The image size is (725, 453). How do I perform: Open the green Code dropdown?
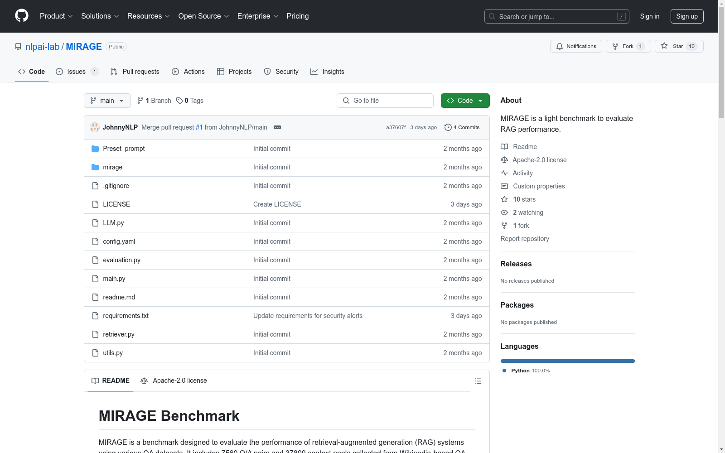click(x=465, y=101)
